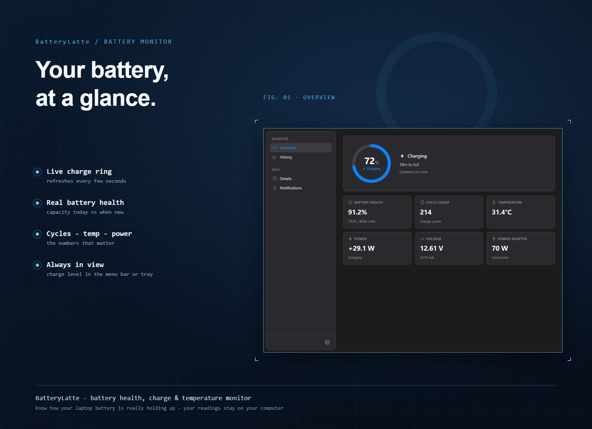Click the info icon beside Details
Screen dimensions: 592x429
[x=275, y=178]
